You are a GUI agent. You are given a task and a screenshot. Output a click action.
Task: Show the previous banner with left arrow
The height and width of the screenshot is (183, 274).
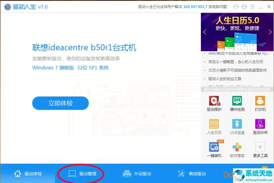[x=205, y=32]
